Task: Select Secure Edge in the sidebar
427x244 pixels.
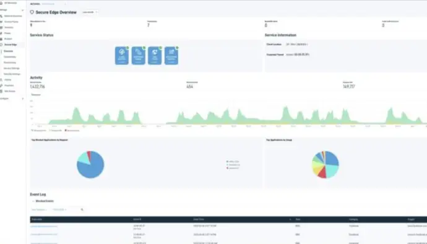Action: (x=11, y=45)
